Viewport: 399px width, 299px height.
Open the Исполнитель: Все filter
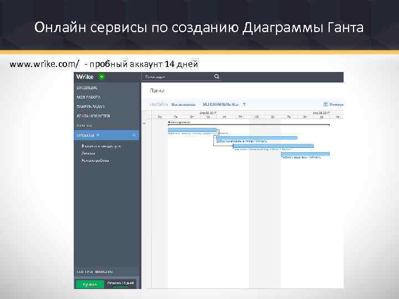[x=221, y=105]
